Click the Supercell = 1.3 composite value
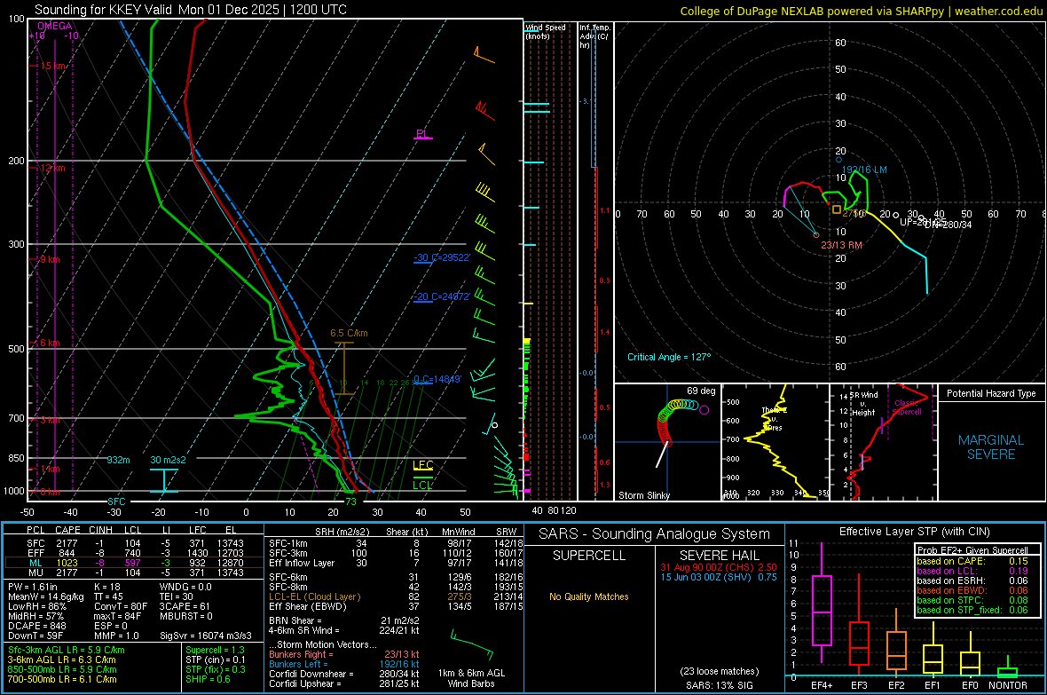This screenshot has height=695, width=1047. pos(215,650)
